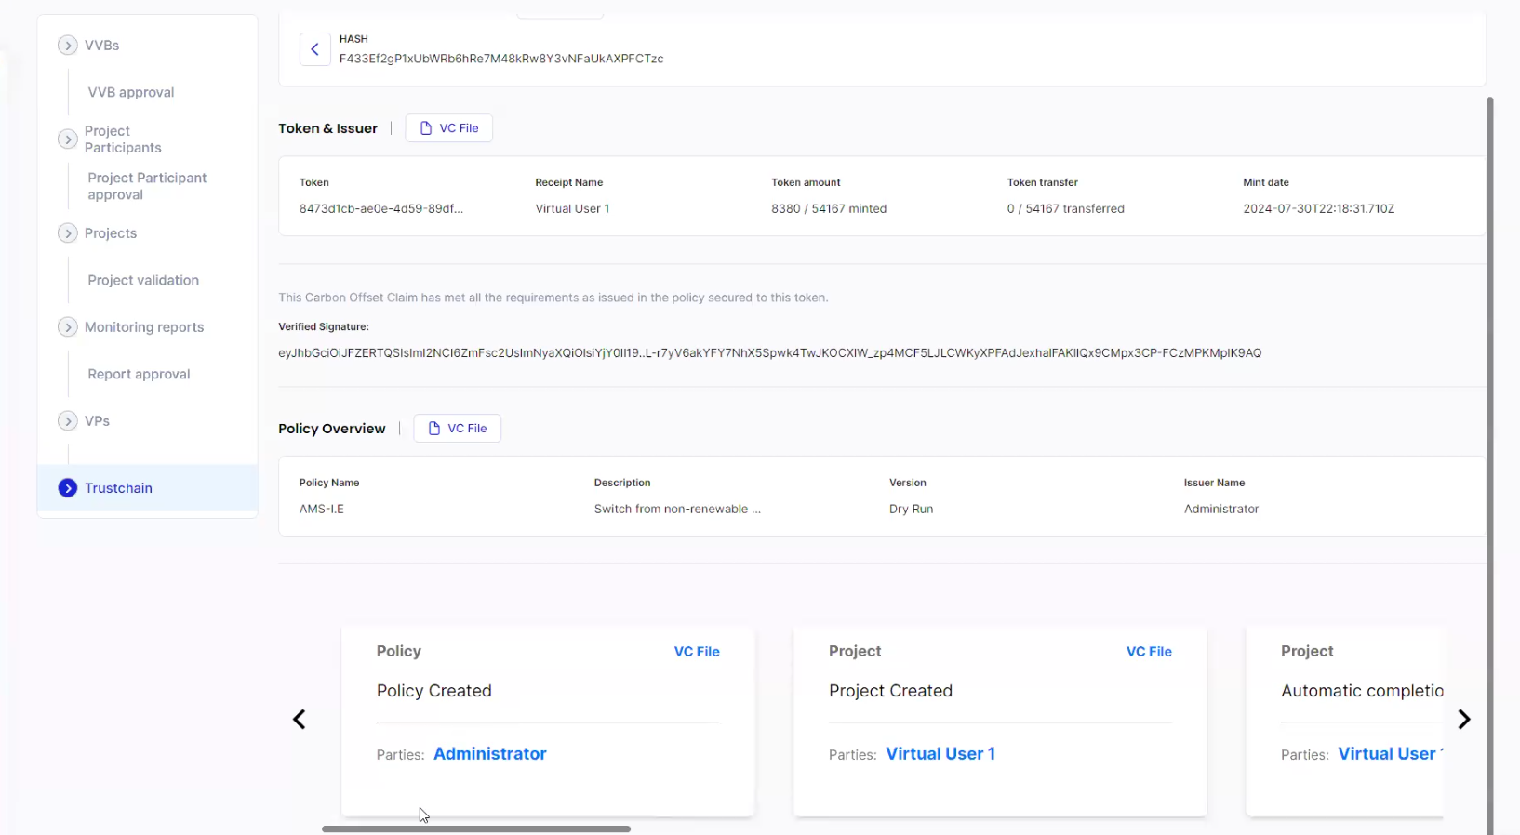Click the horizontal scrollbar at bottom
Screen dimensions: 1520x835
[476, 828]
